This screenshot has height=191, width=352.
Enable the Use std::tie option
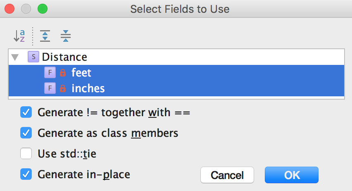point(26,154)
